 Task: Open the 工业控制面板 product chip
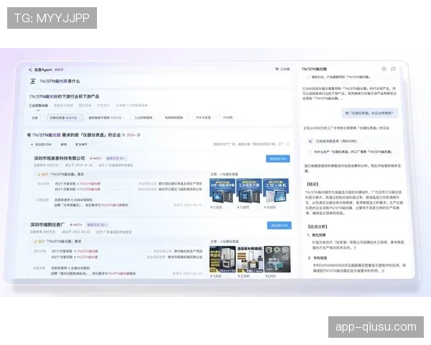point(143,118)
